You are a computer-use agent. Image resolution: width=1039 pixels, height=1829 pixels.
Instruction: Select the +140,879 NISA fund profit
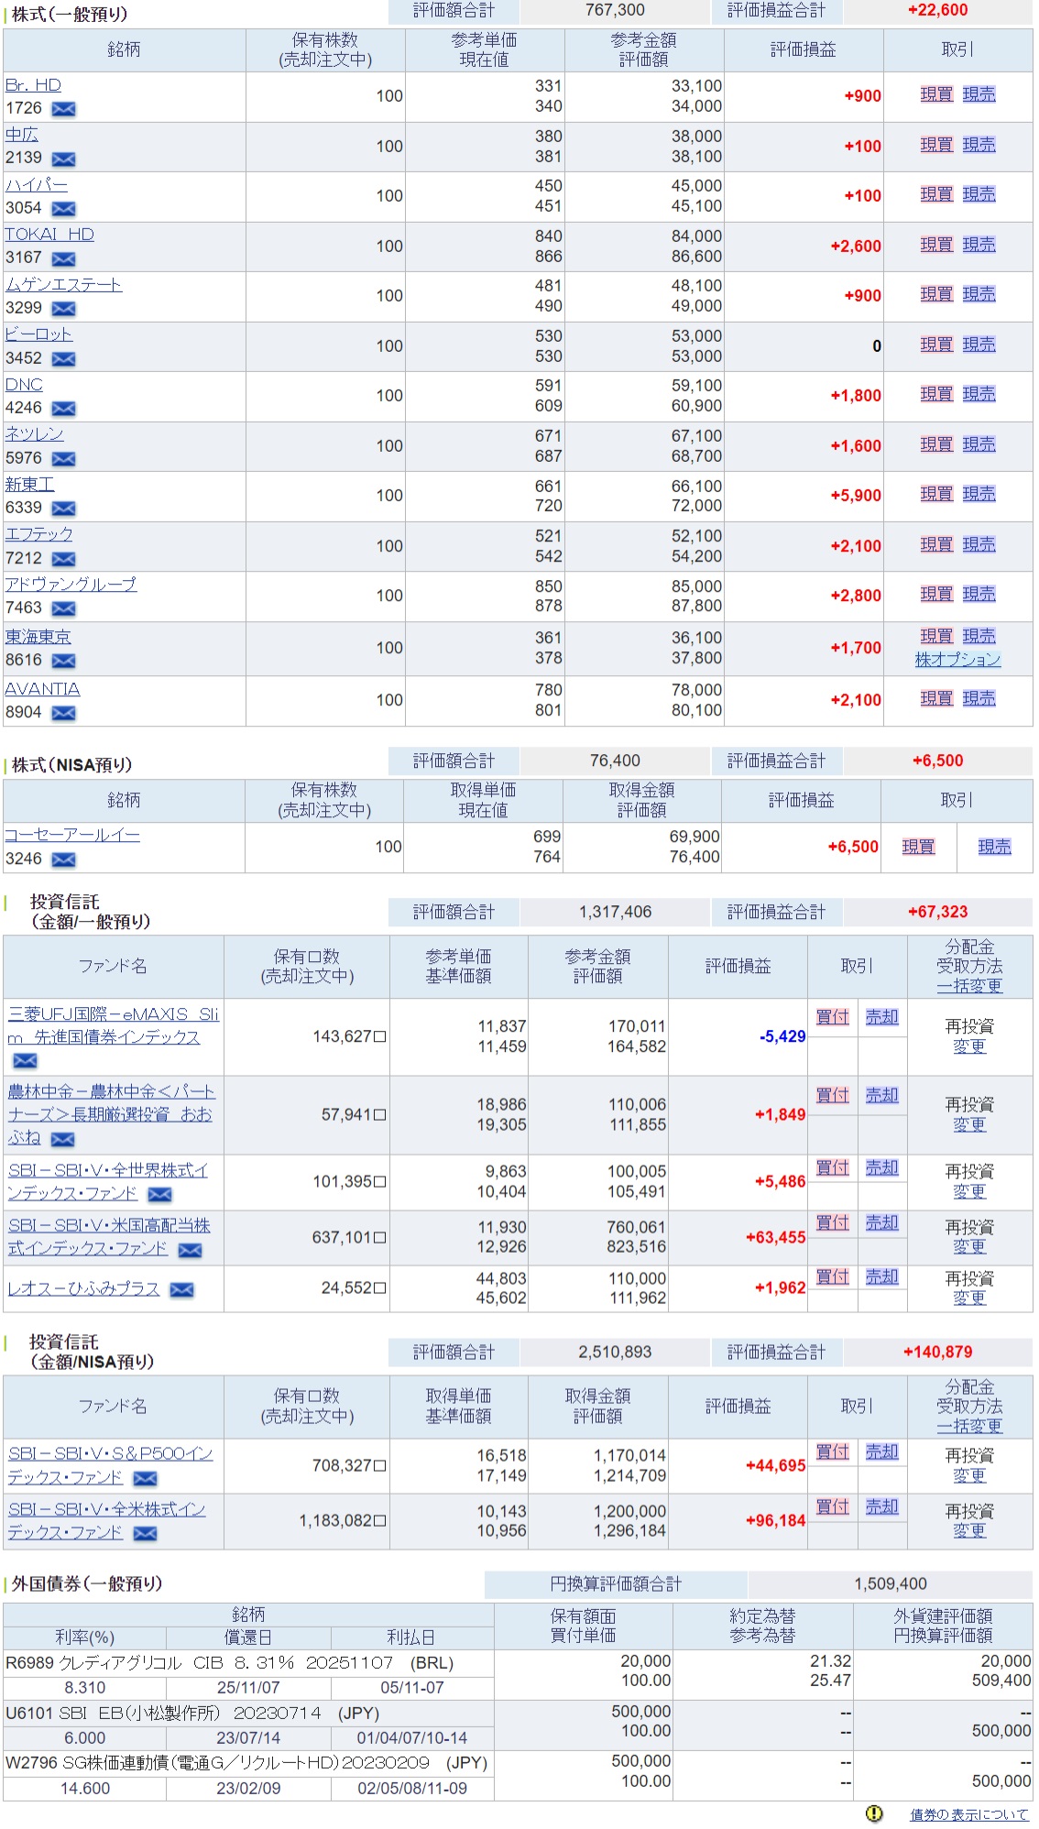tap(937, 1352)
